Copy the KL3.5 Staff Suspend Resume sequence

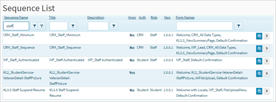[x=259, y=91]
